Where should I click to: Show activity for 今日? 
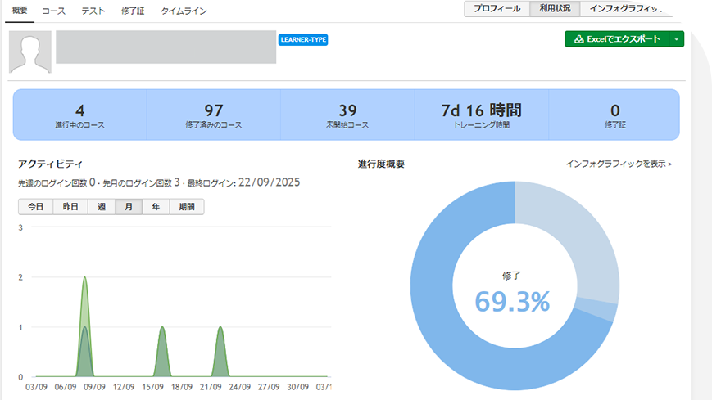[35, 207]
